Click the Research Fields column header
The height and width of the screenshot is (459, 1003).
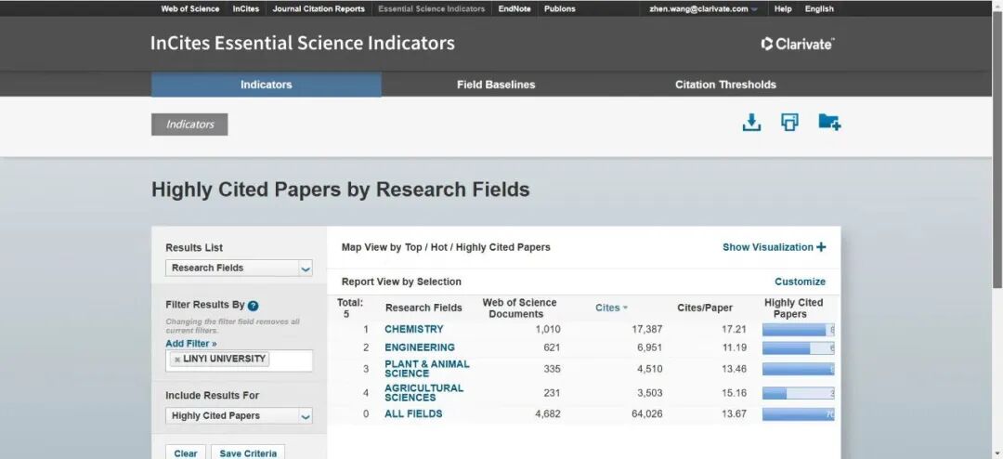pyautogui.click(x=423, y=308)
